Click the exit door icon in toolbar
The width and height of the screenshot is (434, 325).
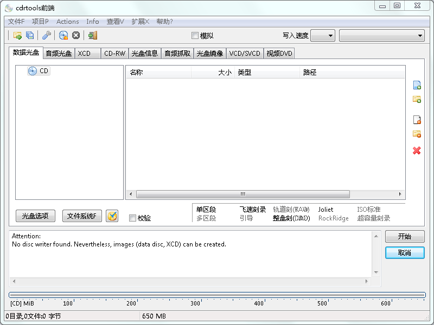[93, 35]
